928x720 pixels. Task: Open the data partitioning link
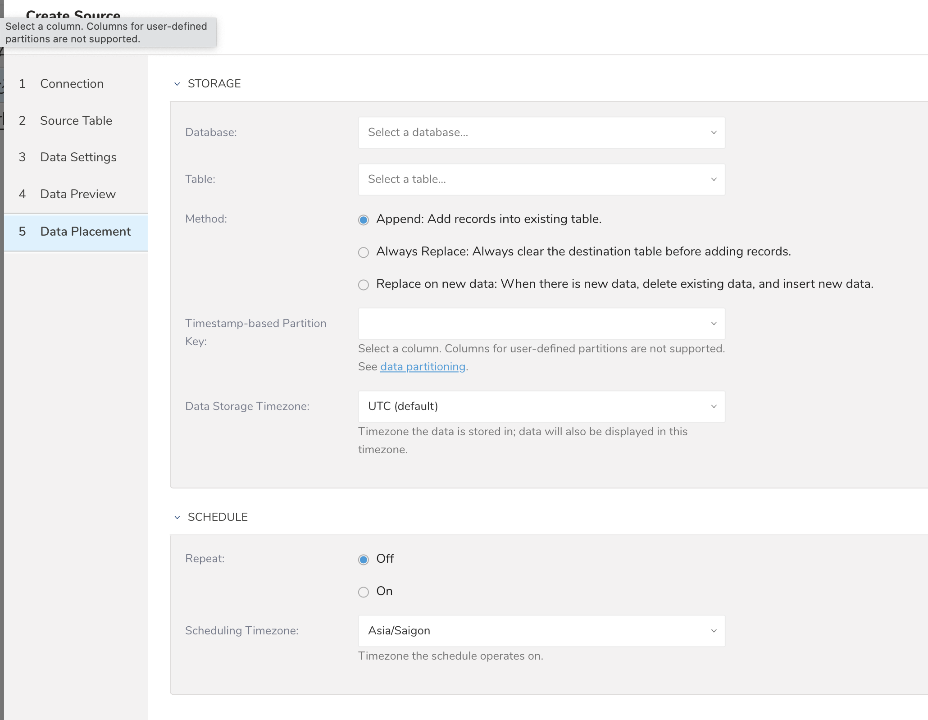click(x=423, y=367)
